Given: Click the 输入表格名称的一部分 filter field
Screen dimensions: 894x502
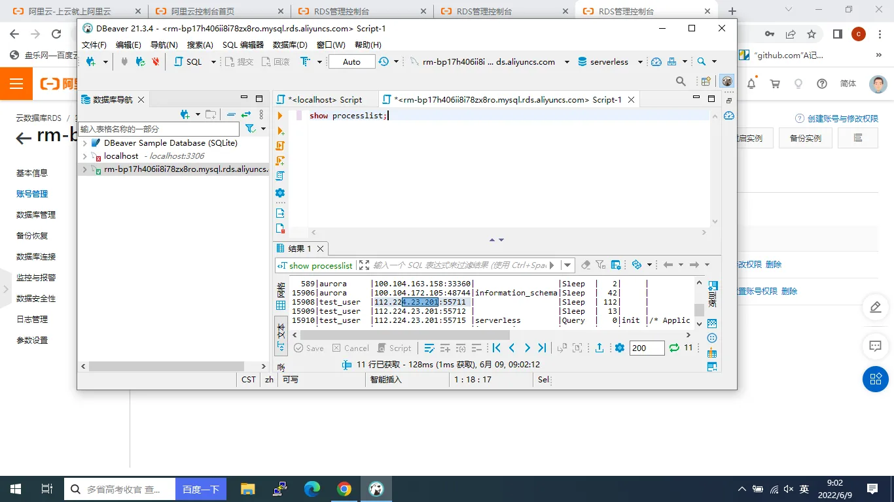Looking at the screenshot, I should click(x=160, y=129).
